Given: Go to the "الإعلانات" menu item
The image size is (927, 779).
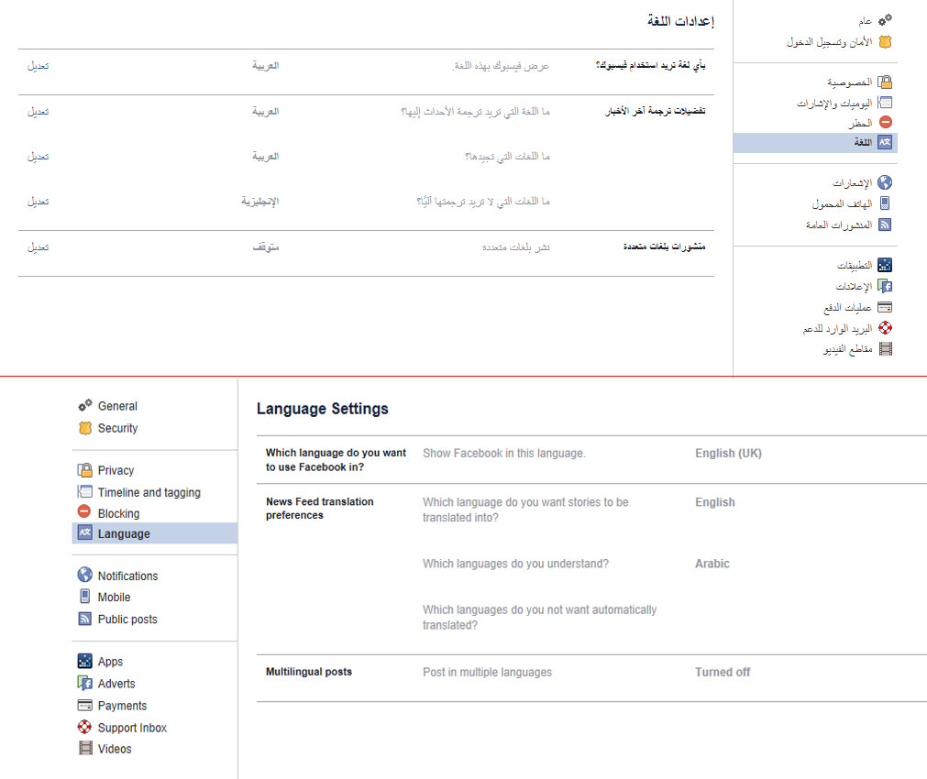Looking at the screenshot, I should (x=854, y=286).
